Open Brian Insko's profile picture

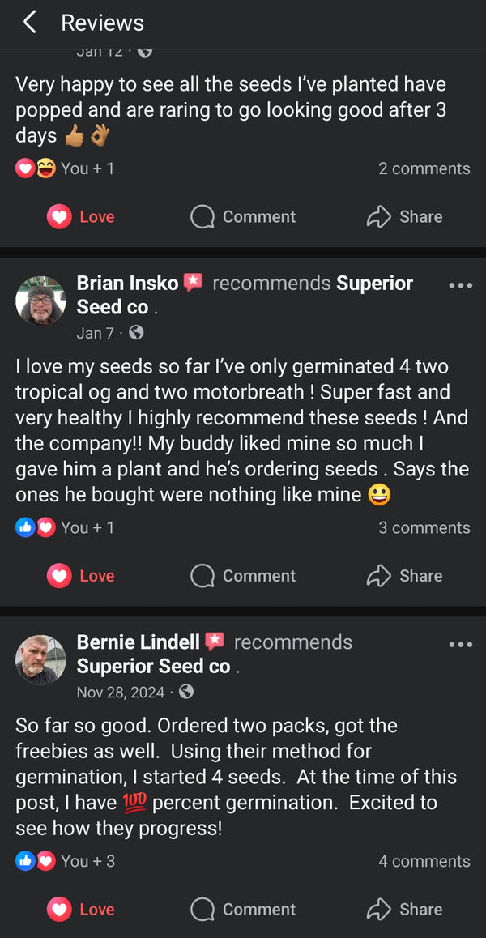40,301
